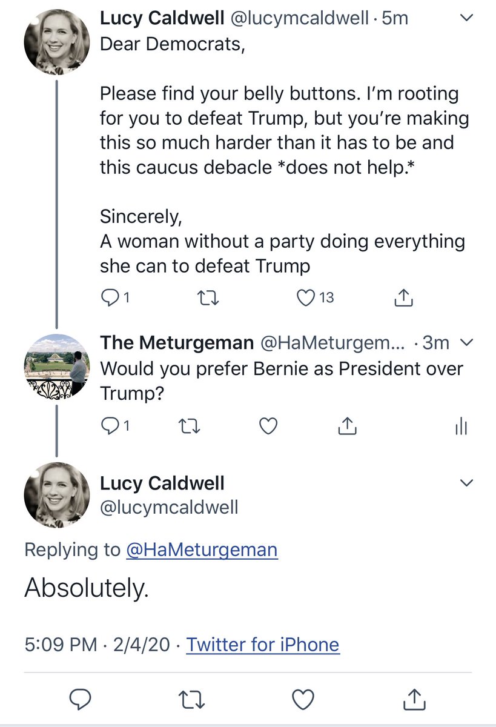Retweet the 'Absolutely.' tweet
The width and height of the screenshot is (496, 727).
pos(191,700)
